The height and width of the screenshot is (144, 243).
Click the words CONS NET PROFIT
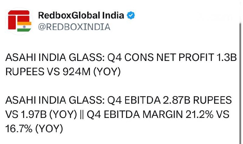coord(169,57)
